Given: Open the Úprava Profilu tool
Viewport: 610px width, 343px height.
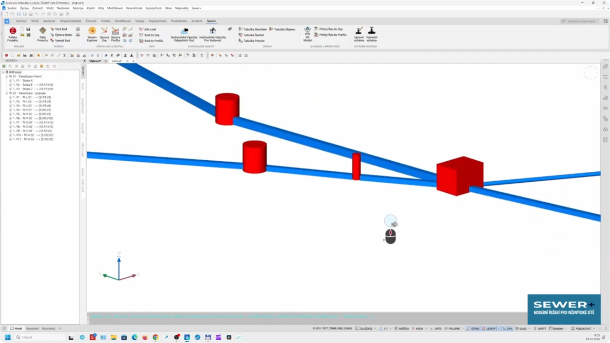Looking at the screenshot, I should [115, 34].
